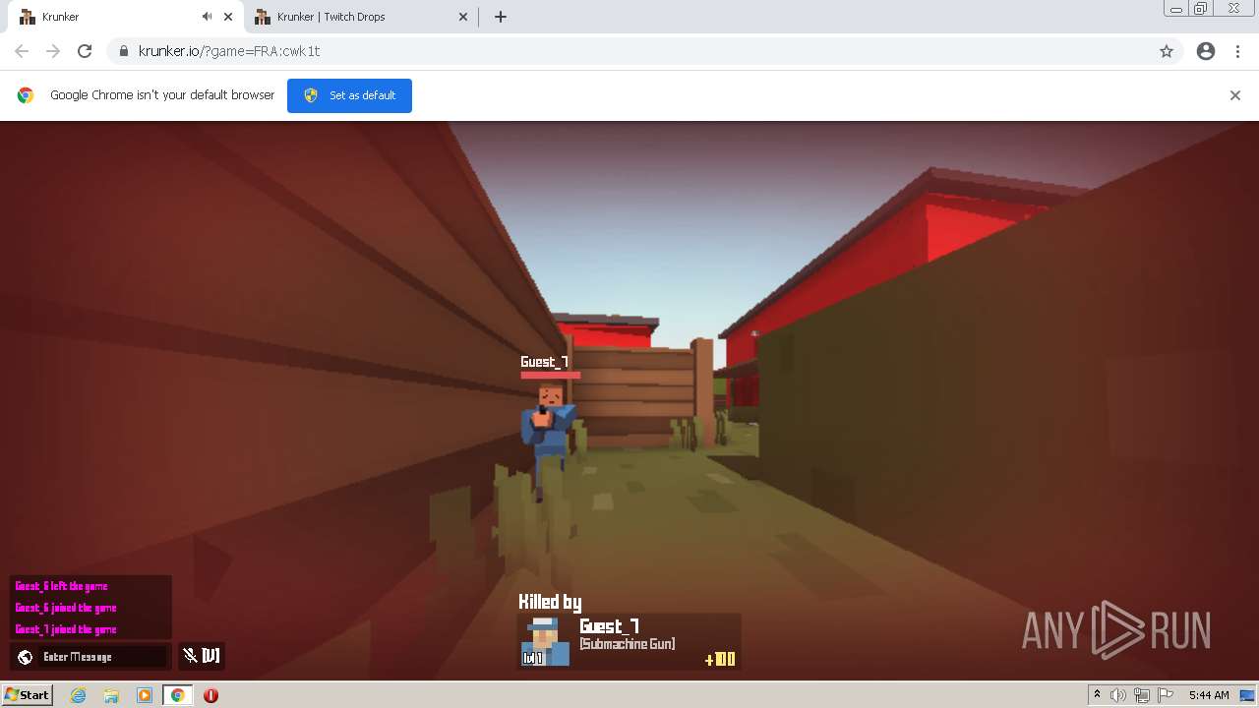The image size is (1259, 708).
Task: Click the 'Guest_7 joined the game' chat message
Action: click(x=65, y=629)
